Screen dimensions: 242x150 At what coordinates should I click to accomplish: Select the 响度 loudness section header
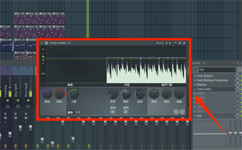click(x=70, y=85)
